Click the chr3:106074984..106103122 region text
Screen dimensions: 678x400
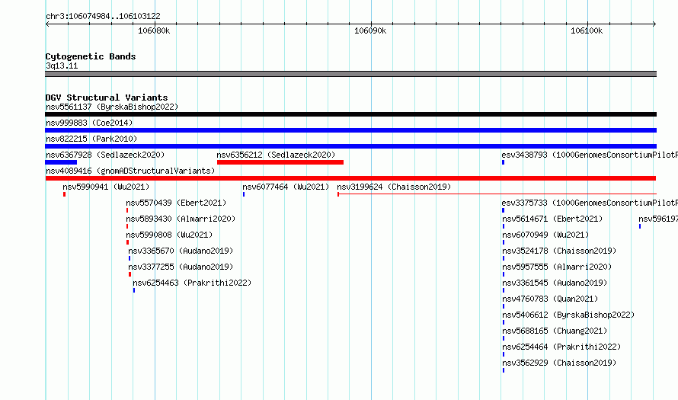click(x=103, y=17)
